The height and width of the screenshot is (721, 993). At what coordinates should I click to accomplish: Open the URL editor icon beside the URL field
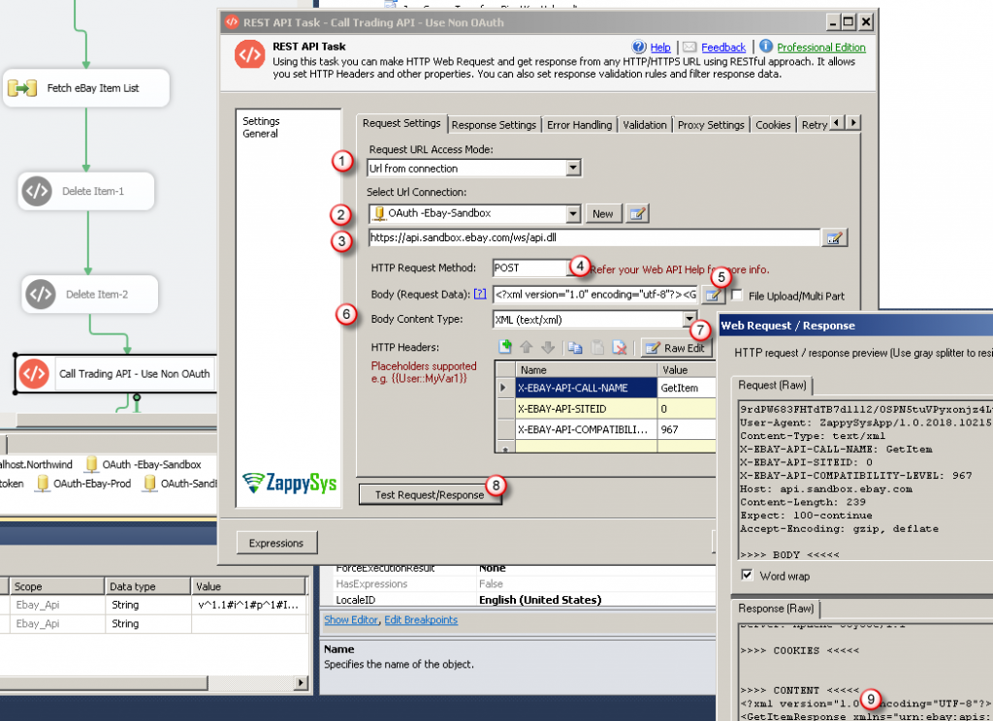pos(835,237)
